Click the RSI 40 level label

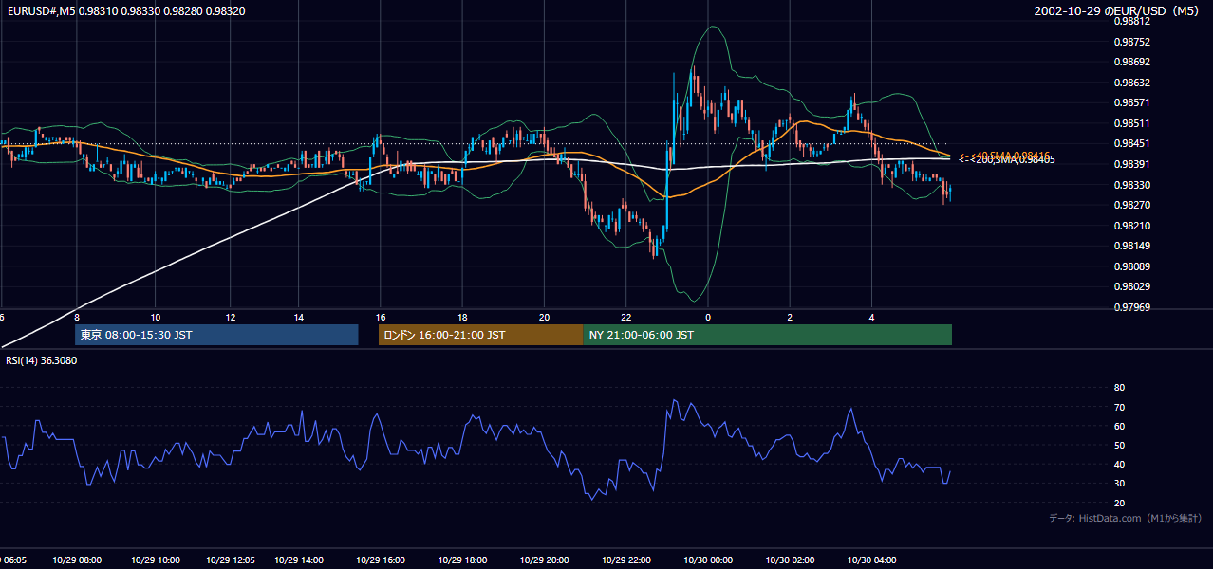[1119, 464]
